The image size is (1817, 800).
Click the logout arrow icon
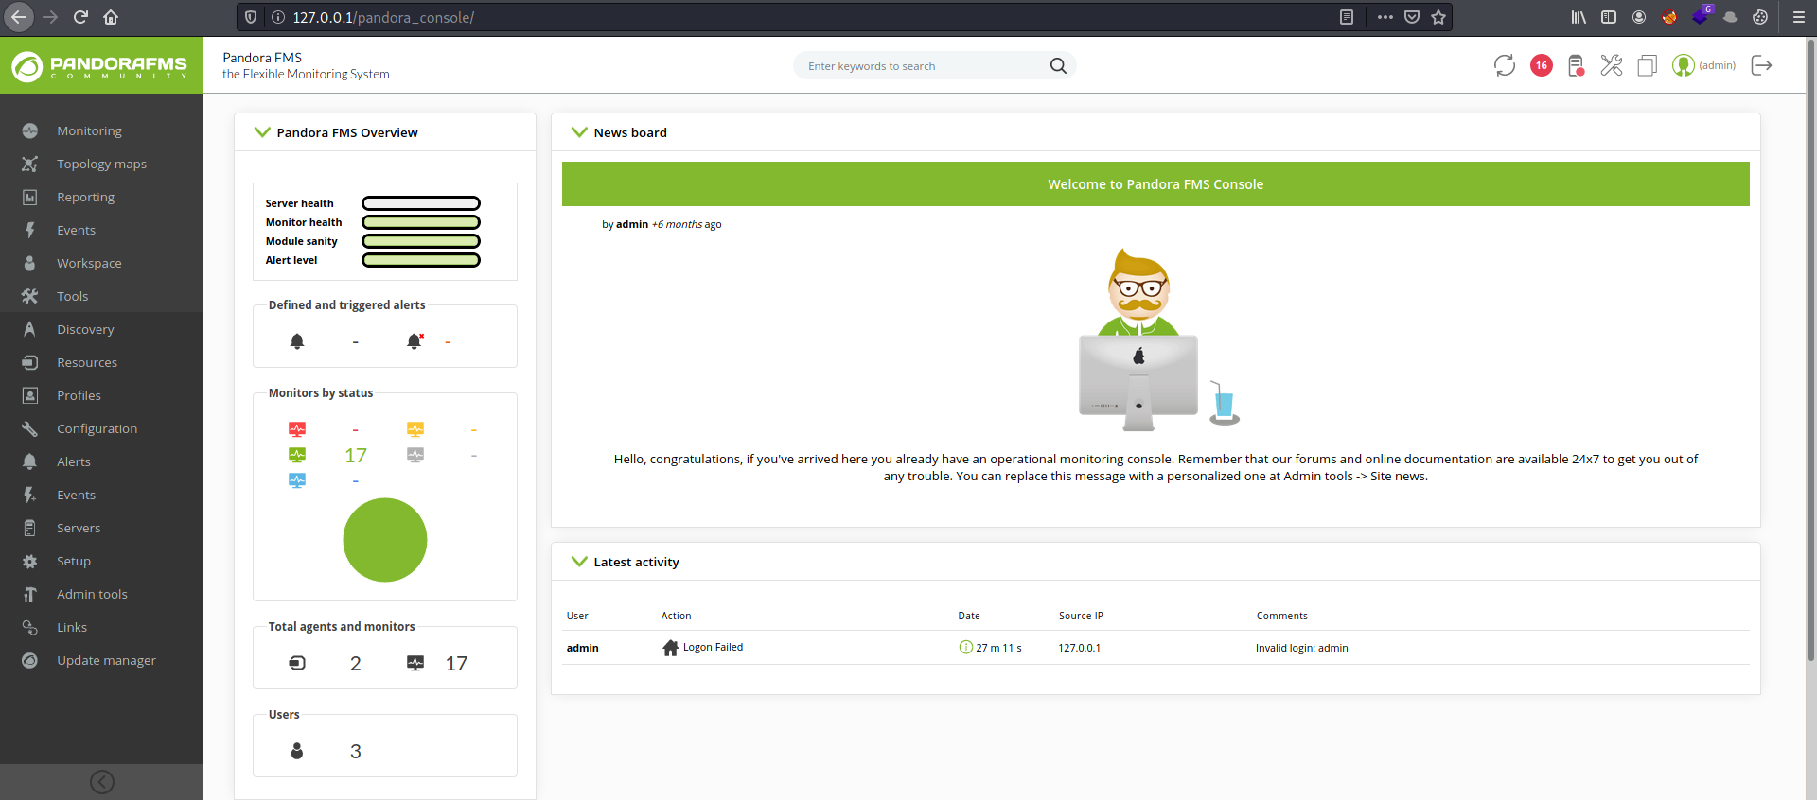pyautogui.click(x=1761, y=65)
